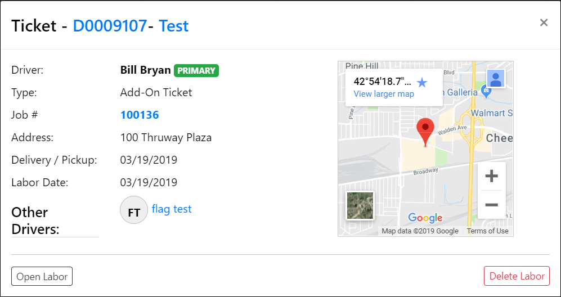Click the Google logo on the map
This screenshot has width=561, height=297.
[425, 218]
